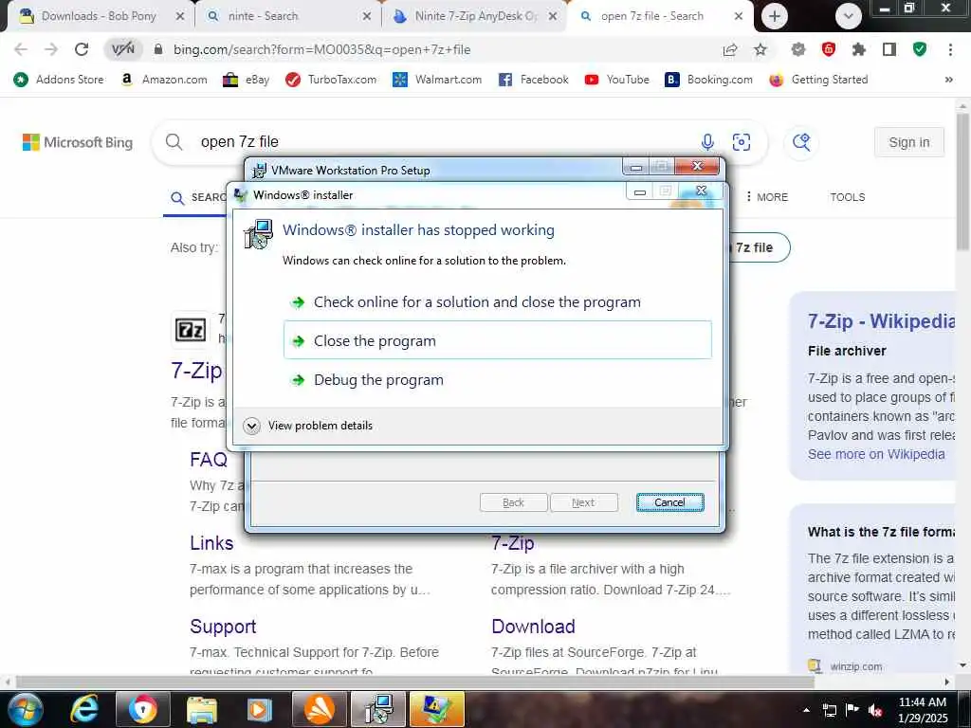
Task: Open the Bing chat search icon
Action: click(x=801, y=142)
